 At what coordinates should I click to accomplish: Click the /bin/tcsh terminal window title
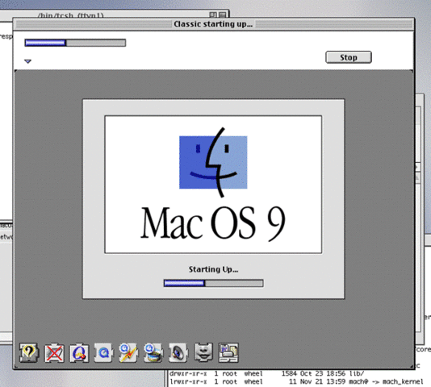coord(71,15)
